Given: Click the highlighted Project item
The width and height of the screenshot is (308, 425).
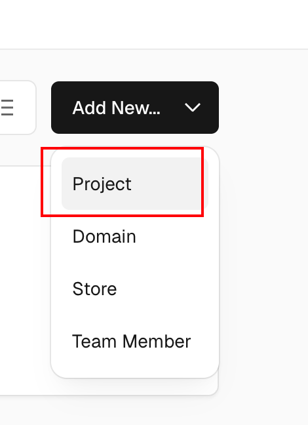Looking at the screenshot, I should point(135,184).
